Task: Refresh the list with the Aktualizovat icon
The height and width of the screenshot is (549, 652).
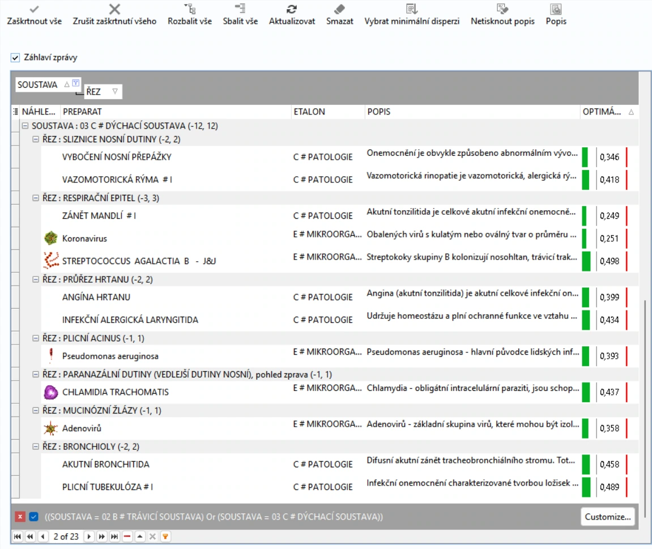Action: pos(292,8)
